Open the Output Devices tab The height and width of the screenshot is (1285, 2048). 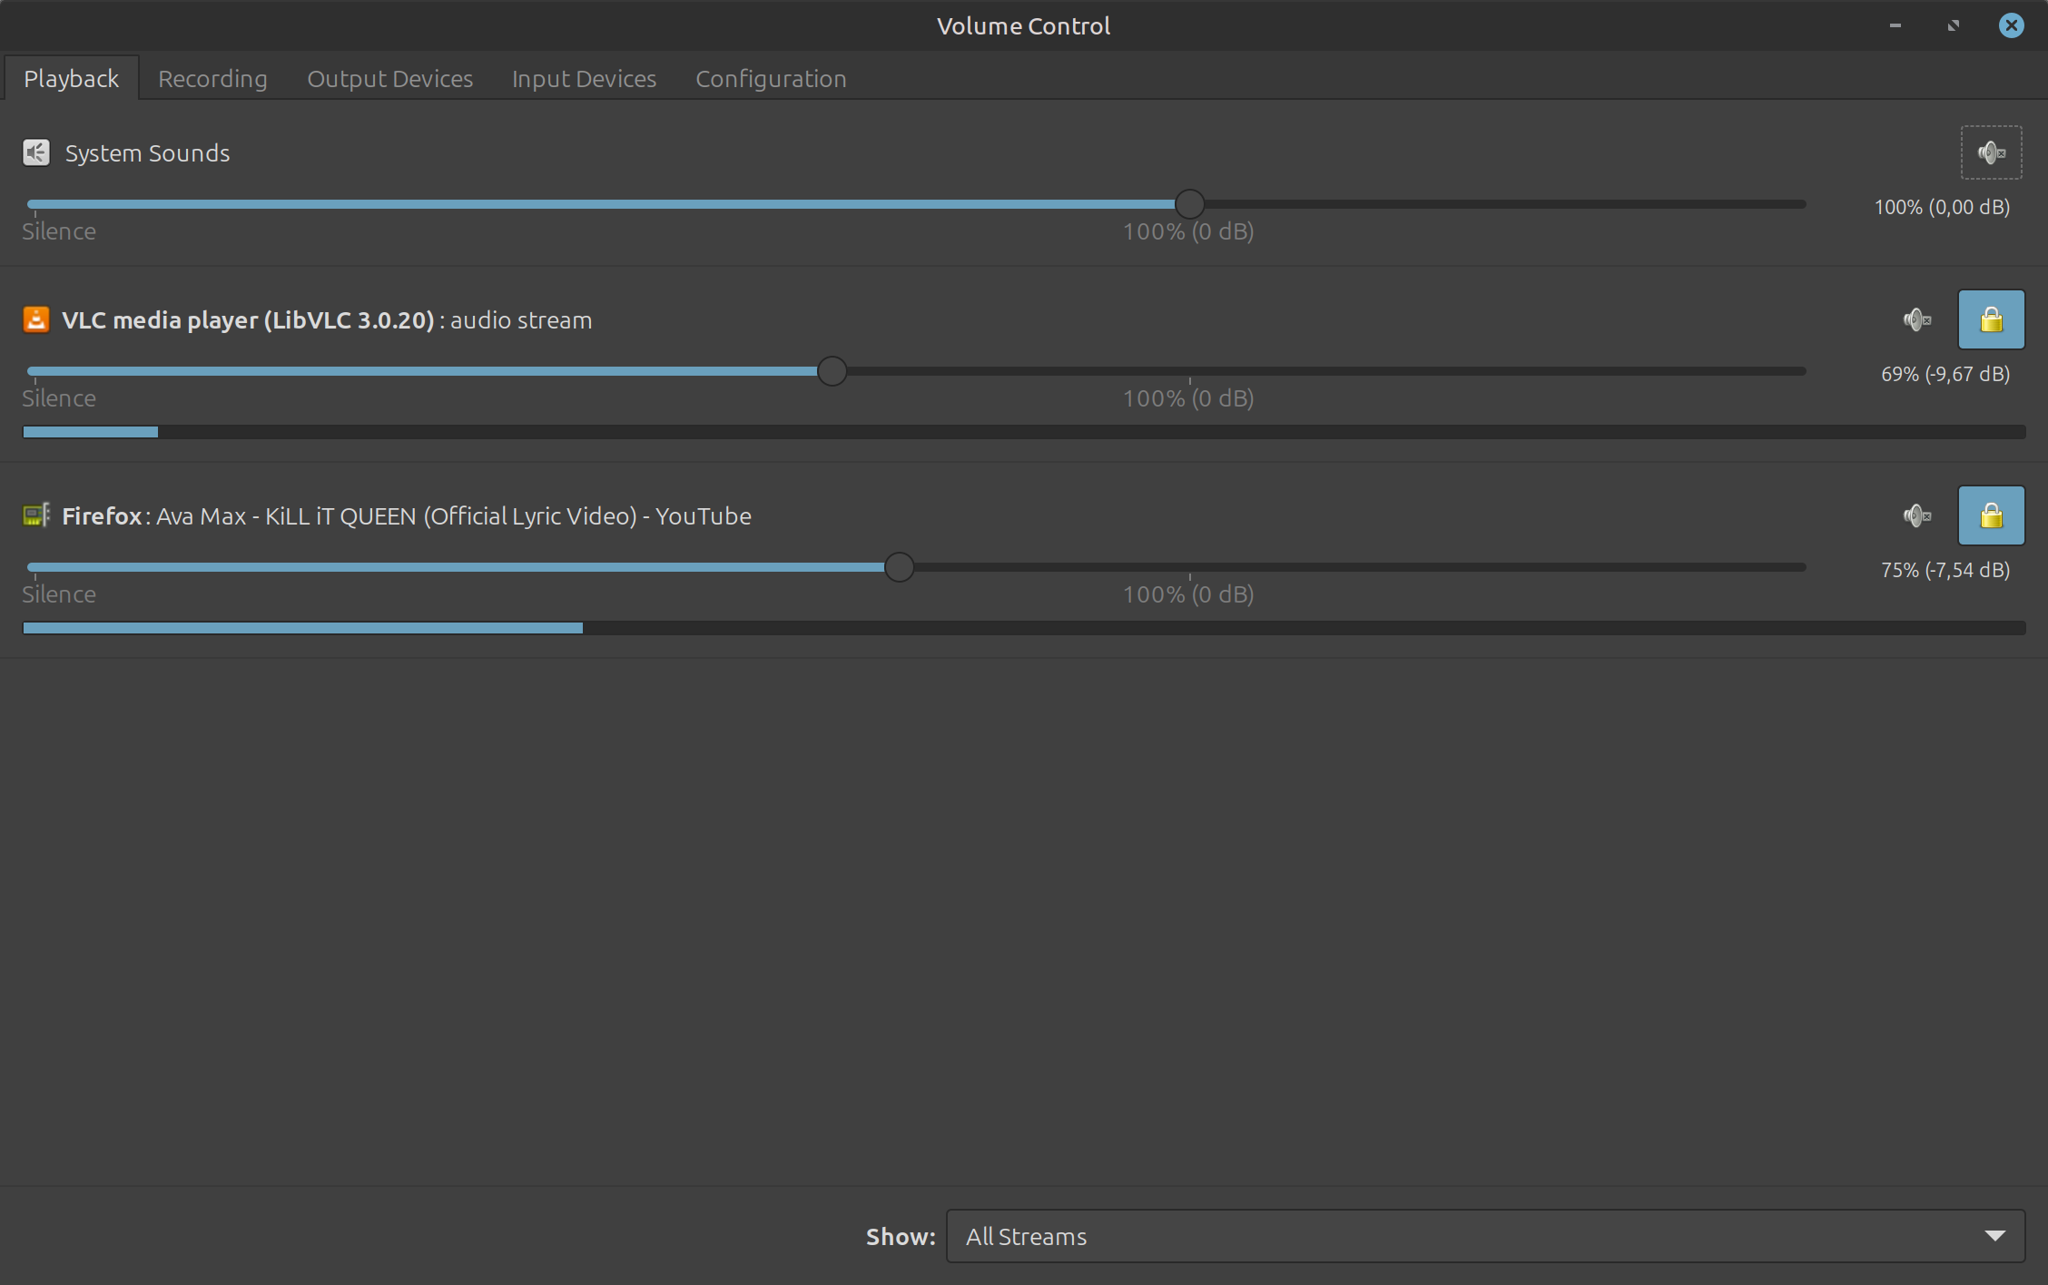point(389,79)
